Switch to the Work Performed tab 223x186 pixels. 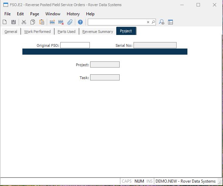(x=37, y=32)
